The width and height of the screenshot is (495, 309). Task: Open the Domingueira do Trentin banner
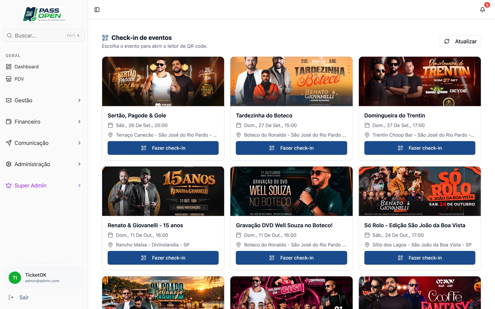(x=420, y=81)
